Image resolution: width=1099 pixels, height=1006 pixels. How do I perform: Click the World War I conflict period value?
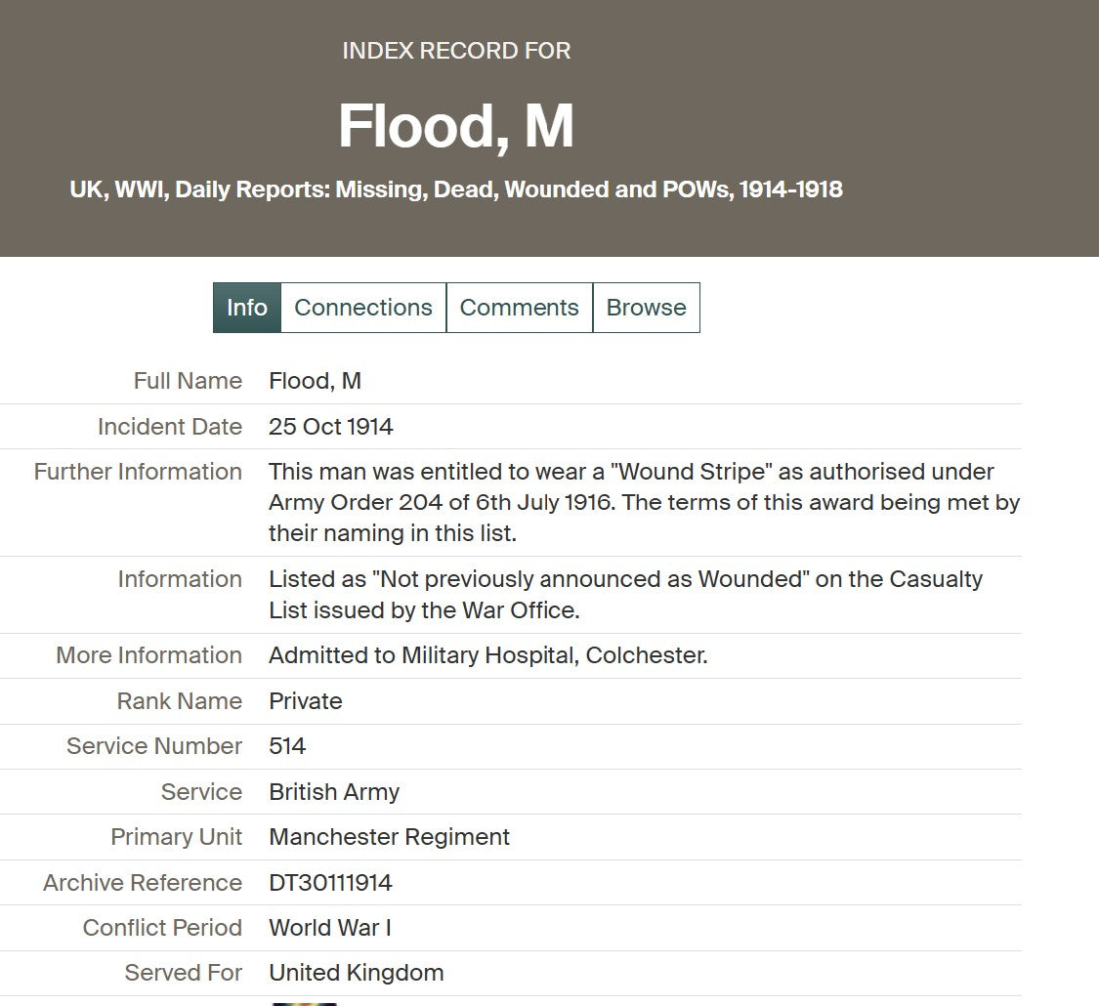tap(330, 928)
